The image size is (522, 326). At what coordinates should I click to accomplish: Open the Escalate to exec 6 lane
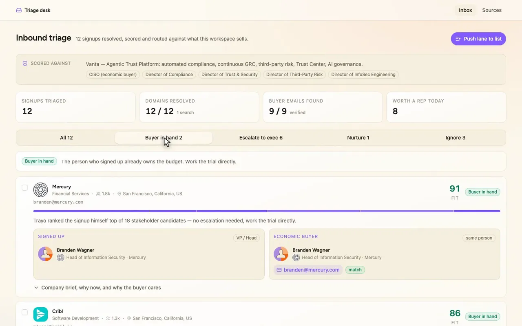tap(261, 138)
